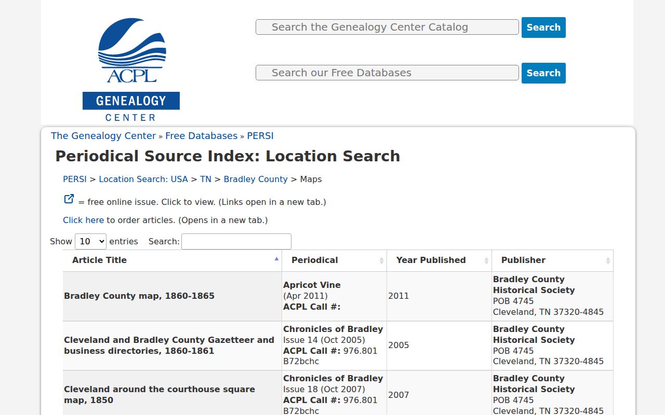Open the Bradley County breadcrumb link
Viewport: 665px width, 415px height.
[x=256, y=179]
